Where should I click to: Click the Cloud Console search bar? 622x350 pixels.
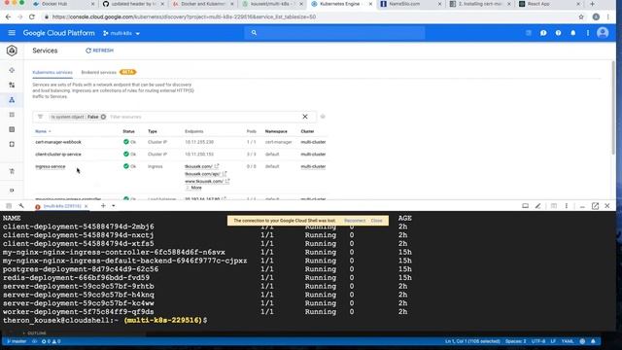click(334, 33)
